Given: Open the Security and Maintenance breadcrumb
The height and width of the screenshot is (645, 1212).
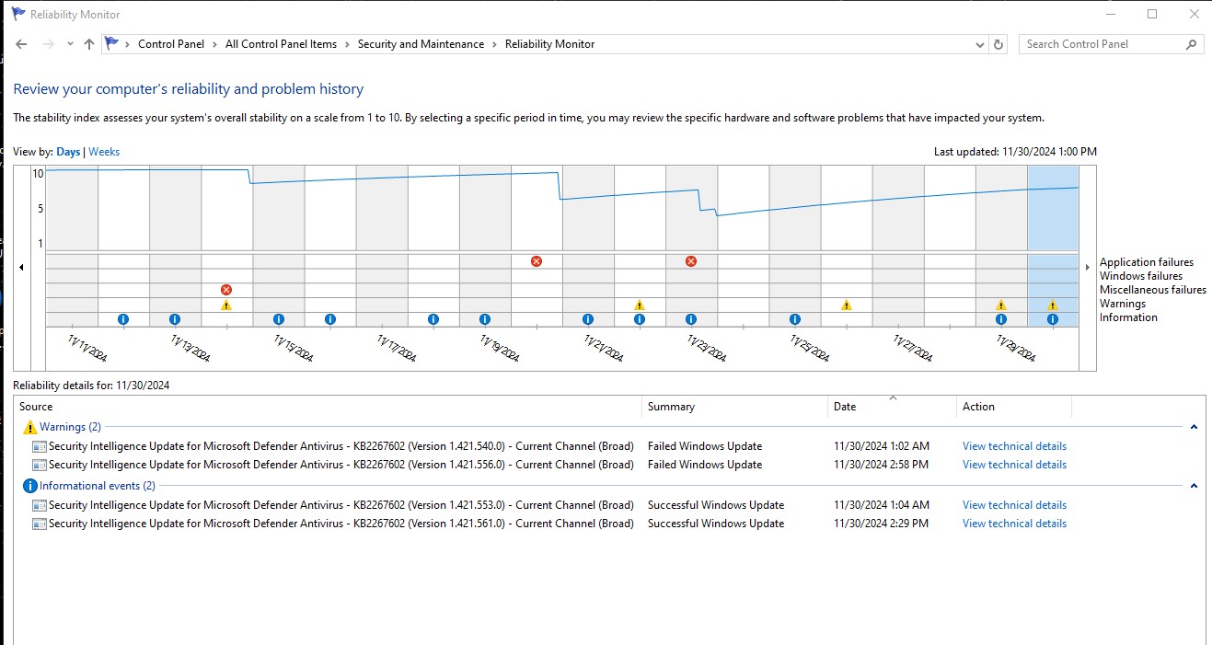Looking at the screenshot, I should click(421, 44).
